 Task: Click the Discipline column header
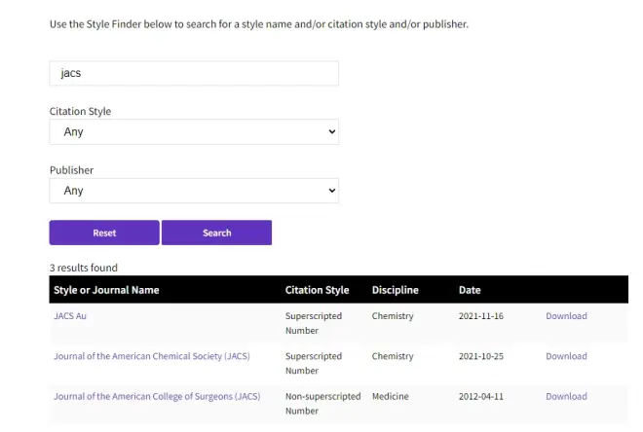396,290
